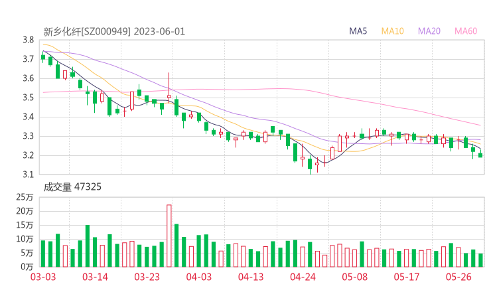This screenshot has width=491, height=292.
Task: Click the 04-13 date axis label
Action: pos(251,277)
